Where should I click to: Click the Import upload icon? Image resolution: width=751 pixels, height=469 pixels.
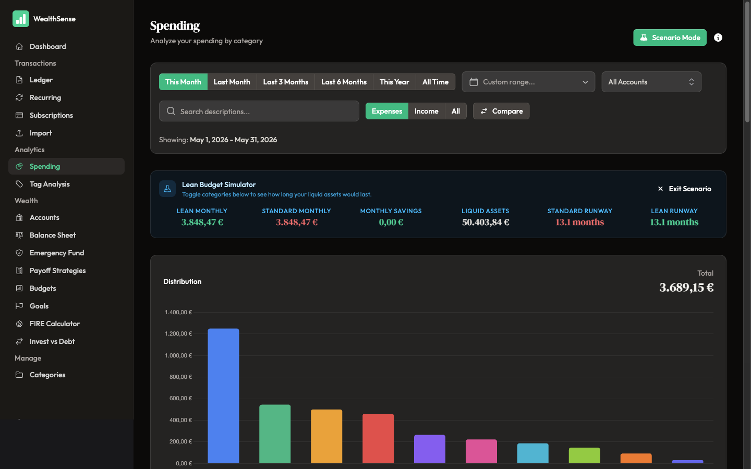19,133
